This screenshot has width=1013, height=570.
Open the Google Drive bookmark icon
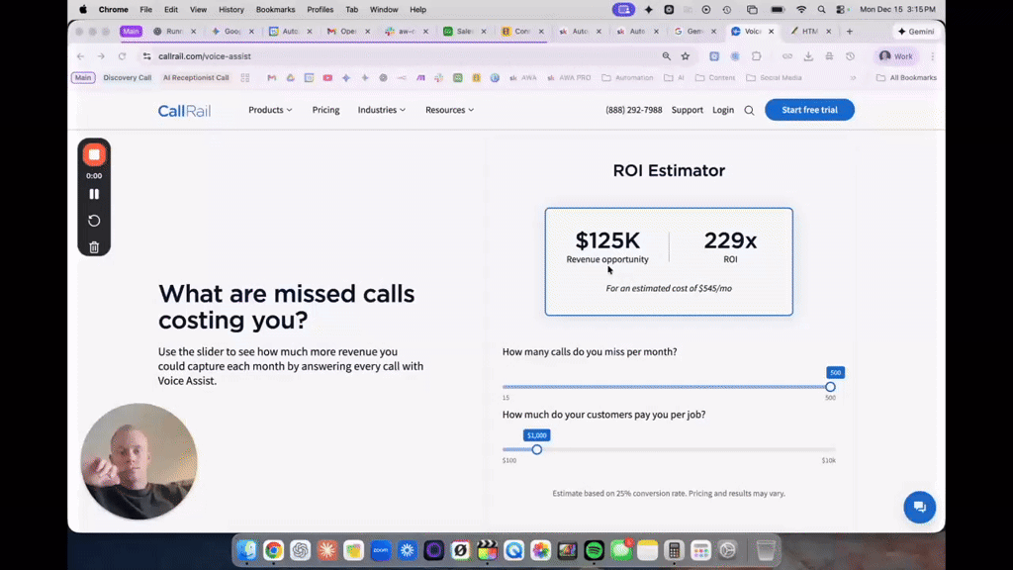click(290, 77)
